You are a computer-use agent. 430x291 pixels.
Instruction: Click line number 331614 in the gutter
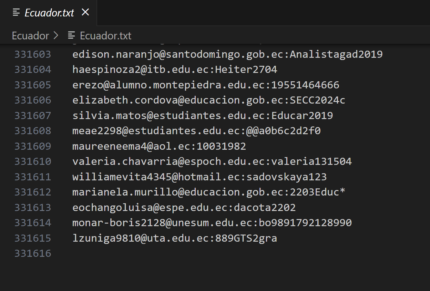tap(33, 223)
